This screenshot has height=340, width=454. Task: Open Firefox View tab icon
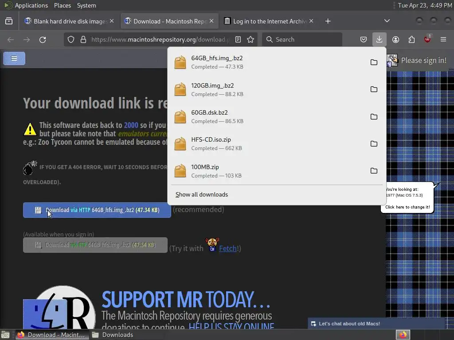coord(9,21)
